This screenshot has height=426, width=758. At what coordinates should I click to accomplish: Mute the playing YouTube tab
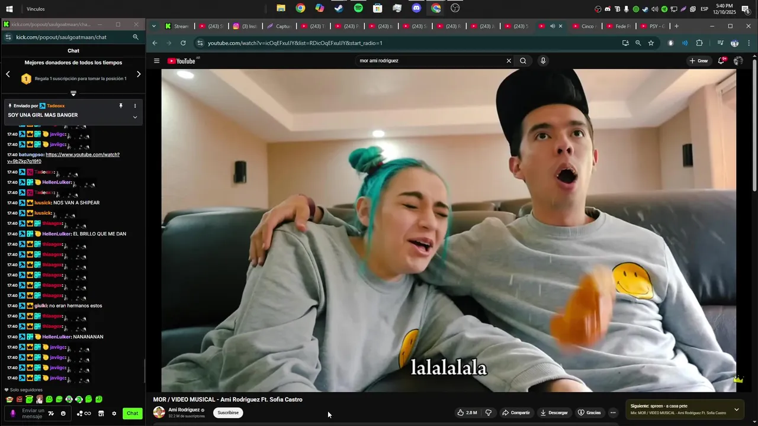(553, 26)
